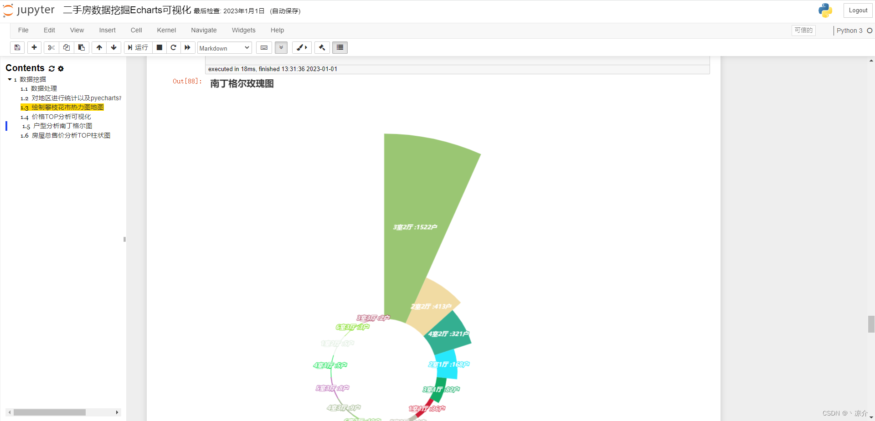Image resolution: width=875 pixels, height=421 pixels.
Task: Click the Jupyter logo
Action: [x=28, y=10]
